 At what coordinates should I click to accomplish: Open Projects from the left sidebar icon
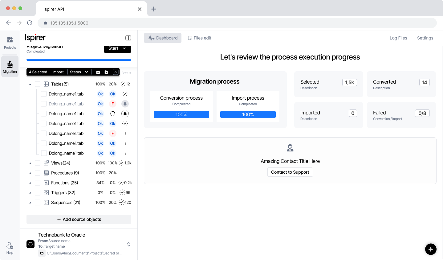10,43
